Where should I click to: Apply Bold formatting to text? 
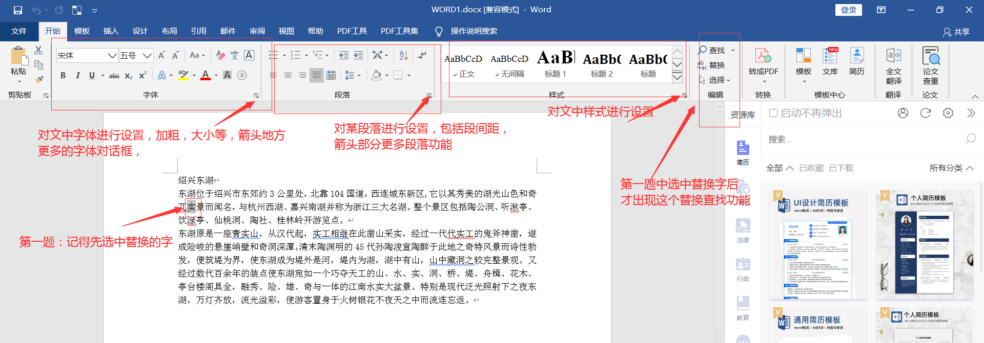pyautogui.click(x=63, y=75)
